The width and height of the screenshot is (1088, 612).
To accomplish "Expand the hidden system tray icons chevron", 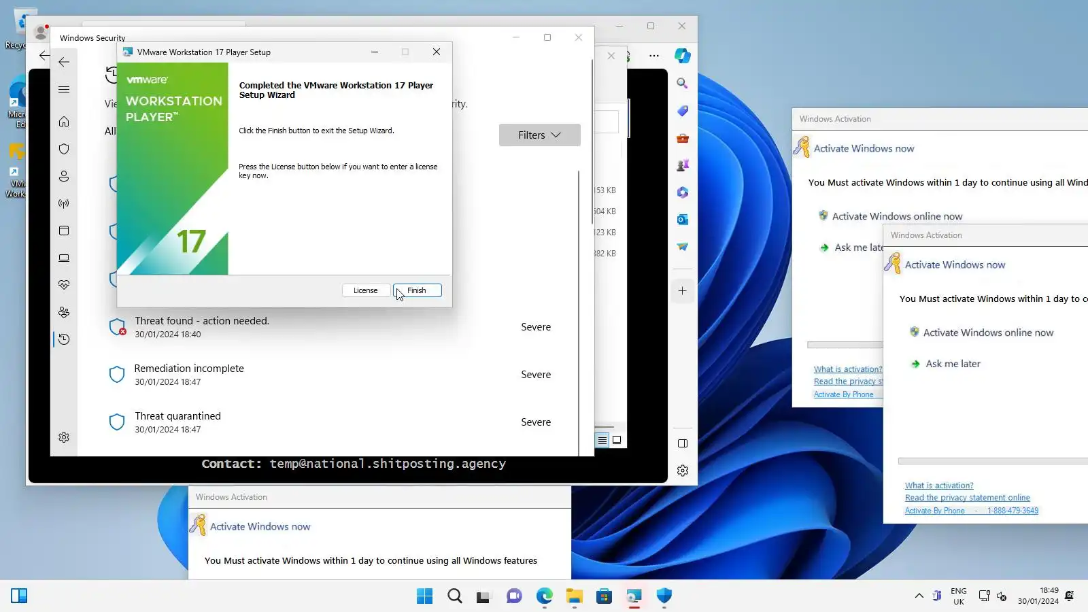I will click(919, 596).
